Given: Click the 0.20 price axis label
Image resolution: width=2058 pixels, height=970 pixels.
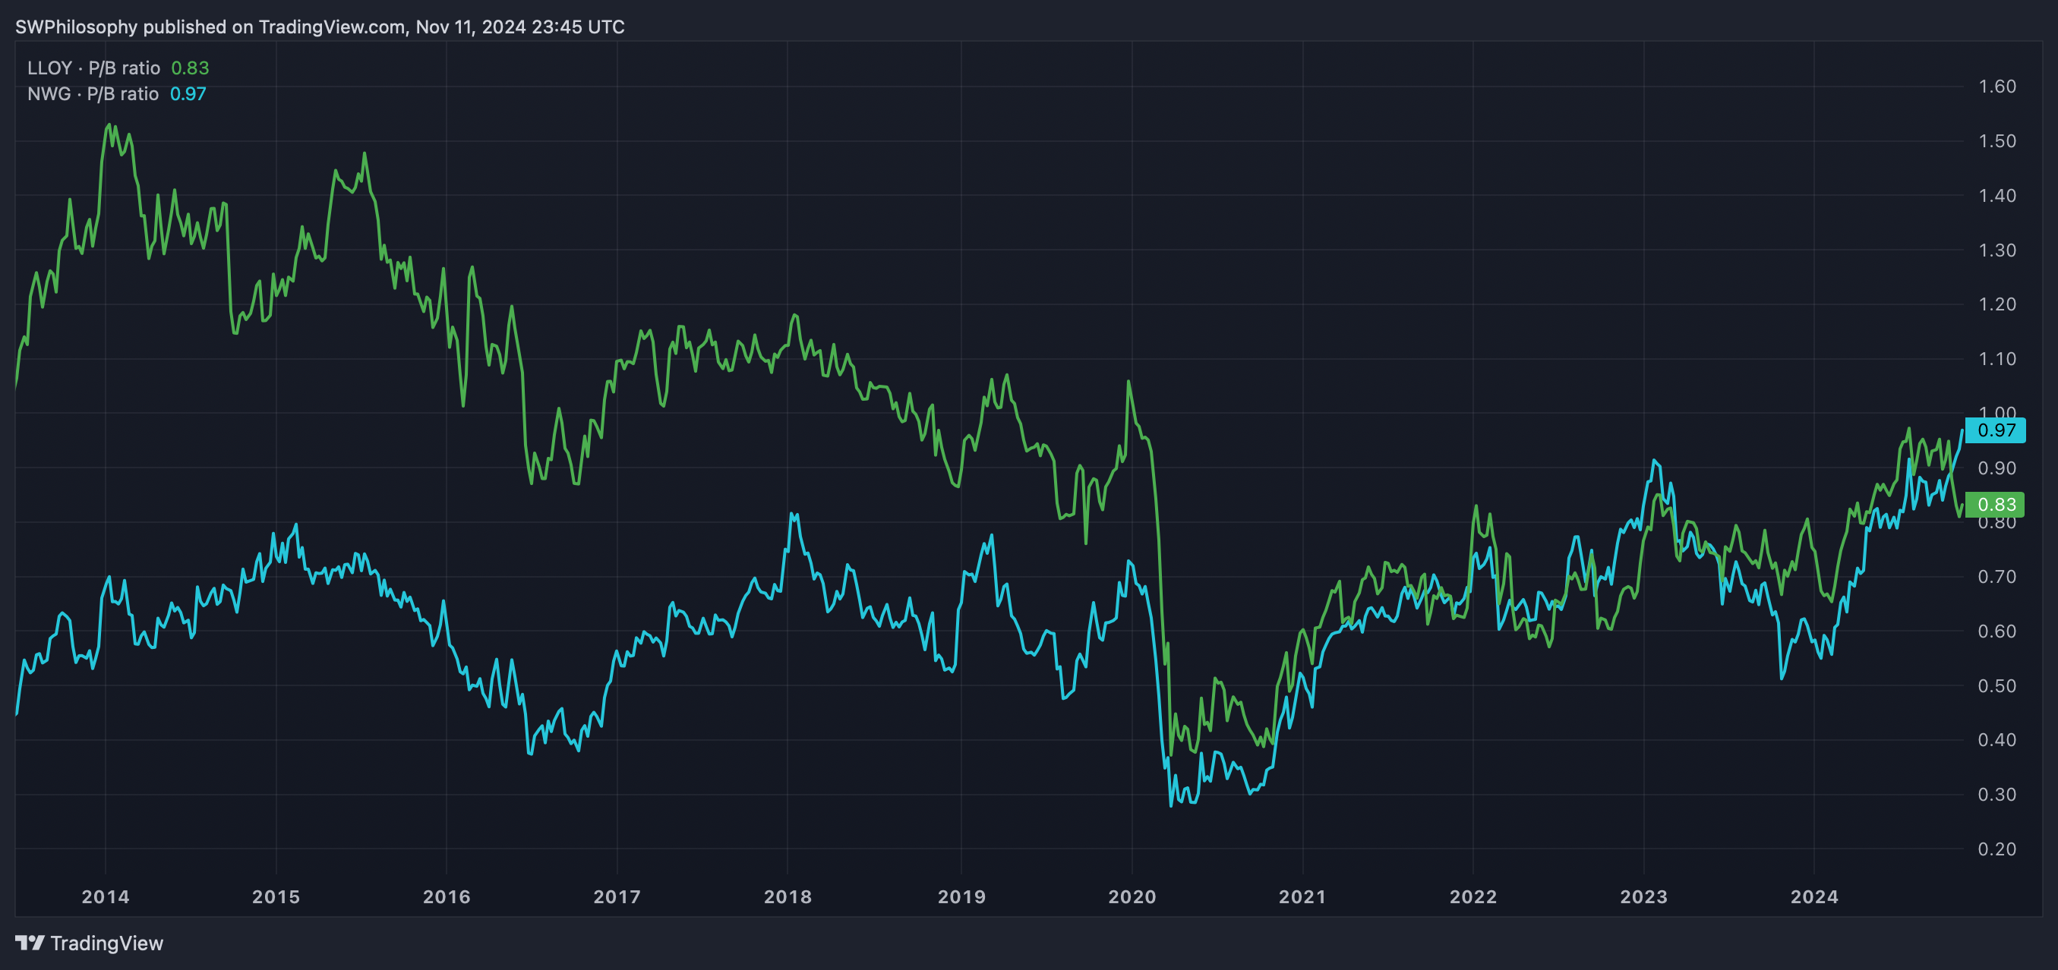Looking at the screenshot, I should 1996,849.
